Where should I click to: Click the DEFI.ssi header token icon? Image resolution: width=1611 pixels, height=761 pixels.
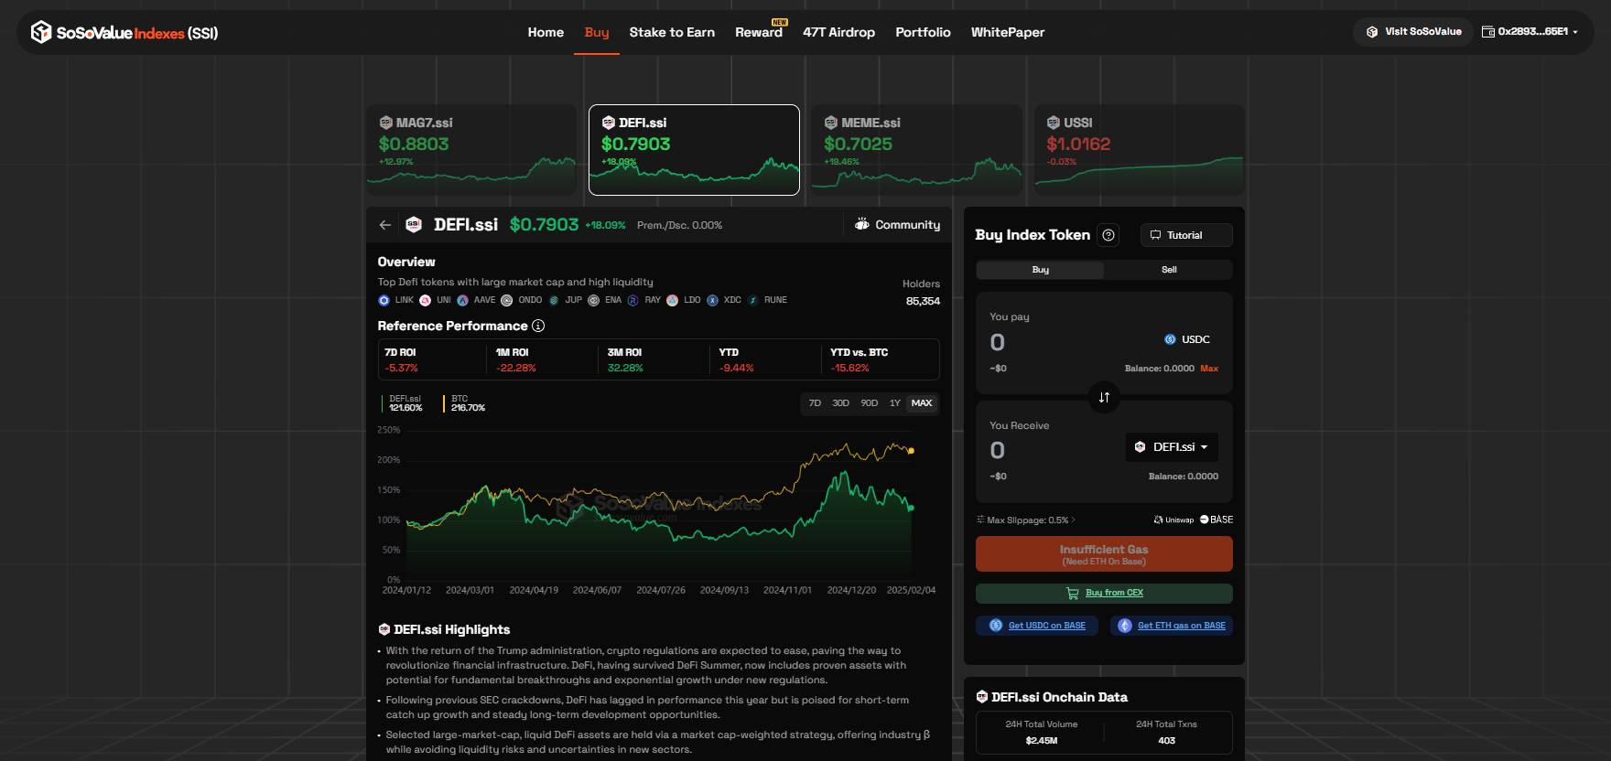pyautogui.click(x=414, y=225)
